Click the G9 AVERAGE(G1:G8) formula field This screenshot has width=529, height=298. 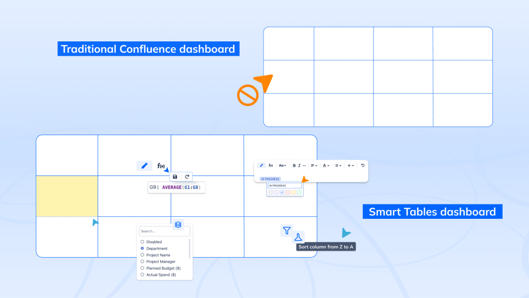tap(177, 187)
